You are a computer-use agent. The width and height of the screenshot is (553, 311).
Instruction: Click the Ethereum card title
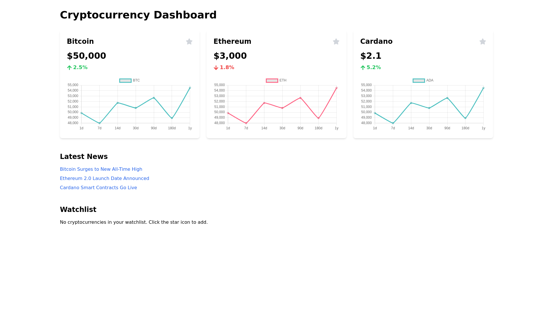click(232, 41)
